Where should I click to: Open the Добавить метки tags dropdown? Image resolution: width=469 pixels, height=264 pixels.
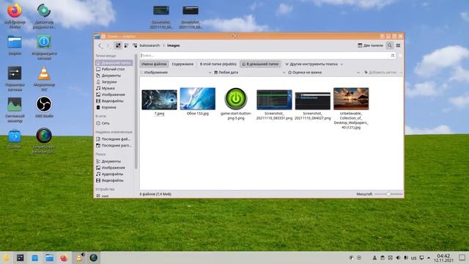(x=383, y=73)
